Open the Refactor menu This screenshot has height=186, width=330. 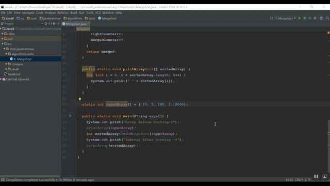(63, 12)
